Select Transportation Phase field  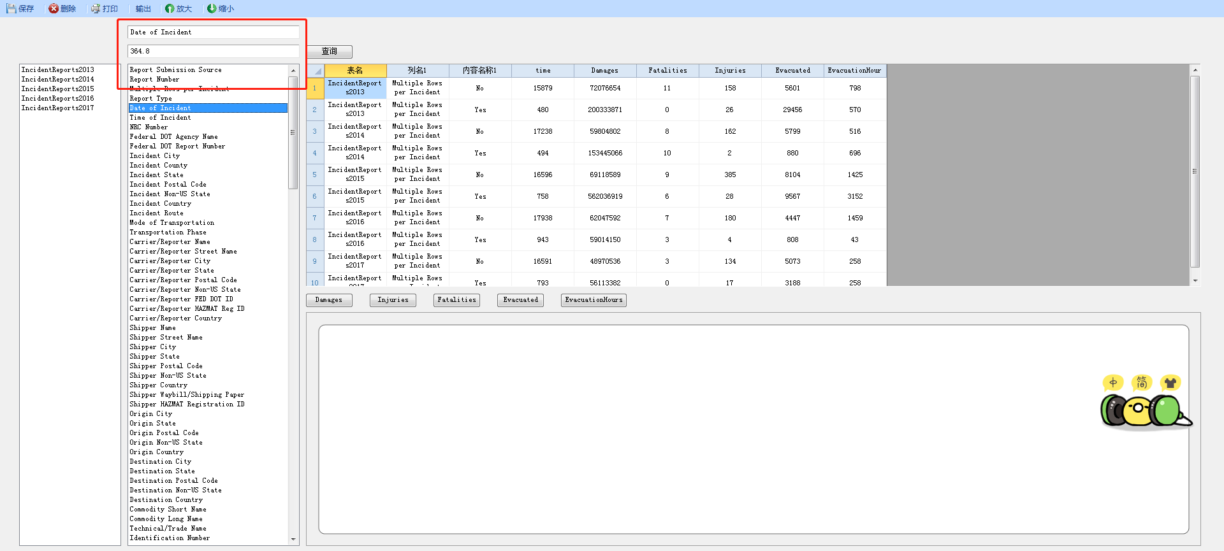[208, 233]
